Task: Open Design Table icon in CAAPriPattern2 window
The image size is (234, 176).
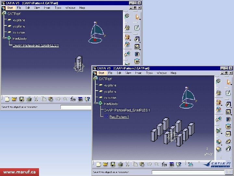Action: point(172,165)
